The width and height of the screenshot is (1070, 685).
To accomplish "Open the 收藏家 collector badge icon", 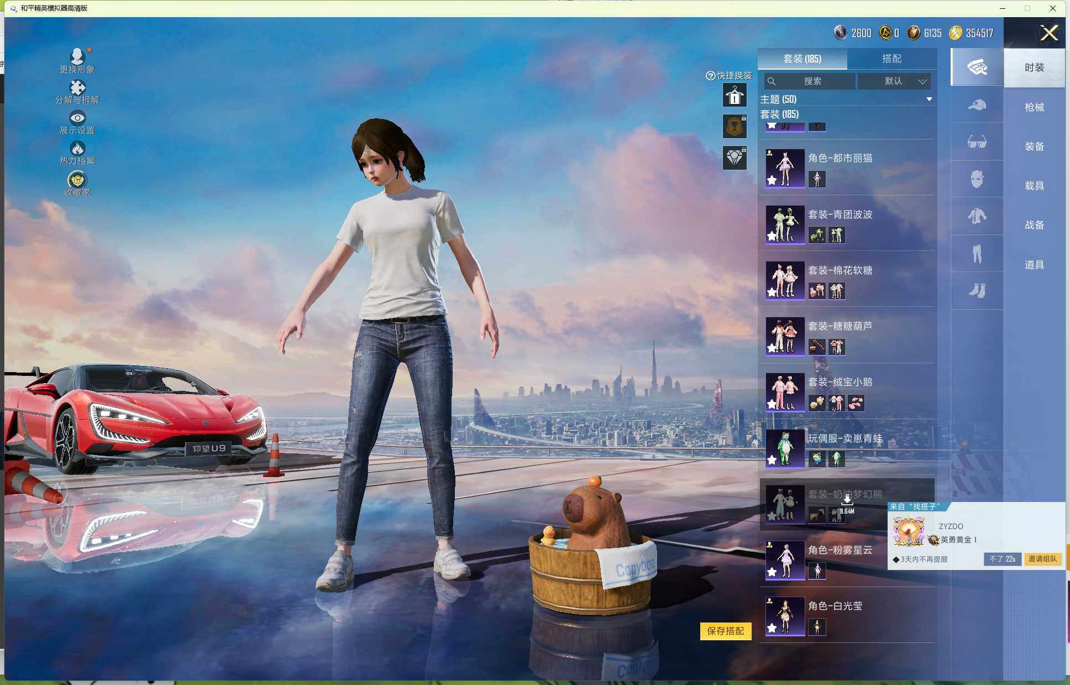I will (x=77, y=180).
